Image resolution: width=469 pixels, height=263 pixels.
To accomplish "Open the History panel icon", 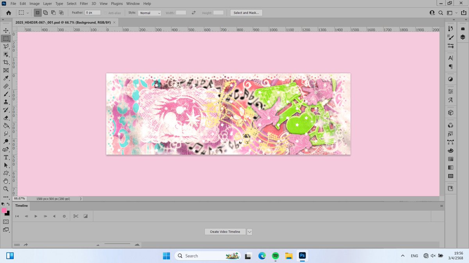I will pos(451,29).
